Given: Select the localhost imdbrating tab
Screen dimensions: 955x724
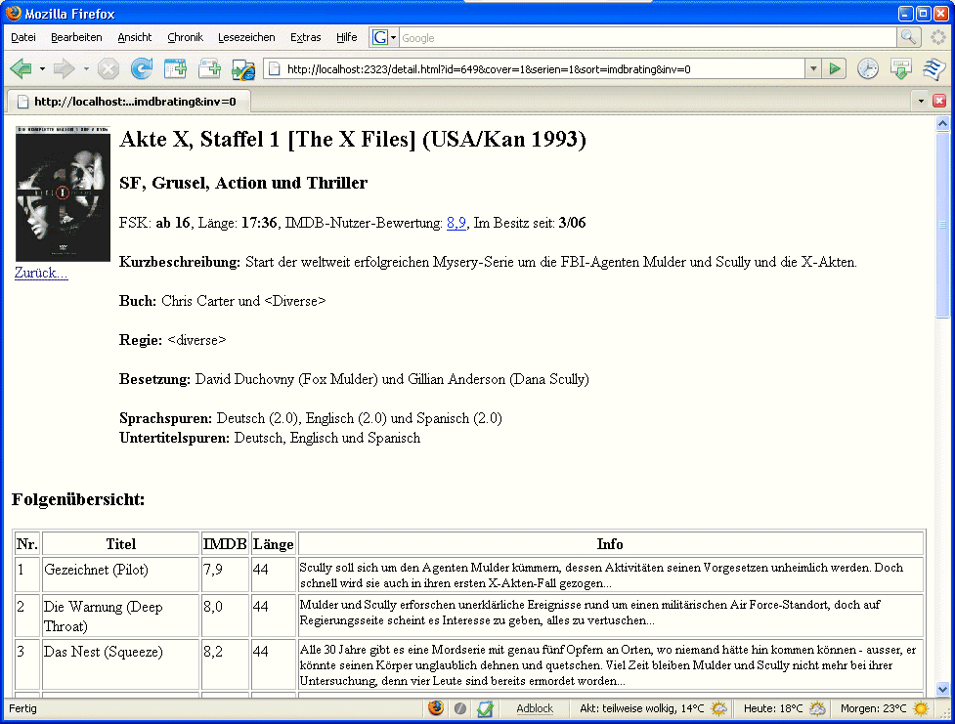Looking at the screenshot, I should point(128,101).
